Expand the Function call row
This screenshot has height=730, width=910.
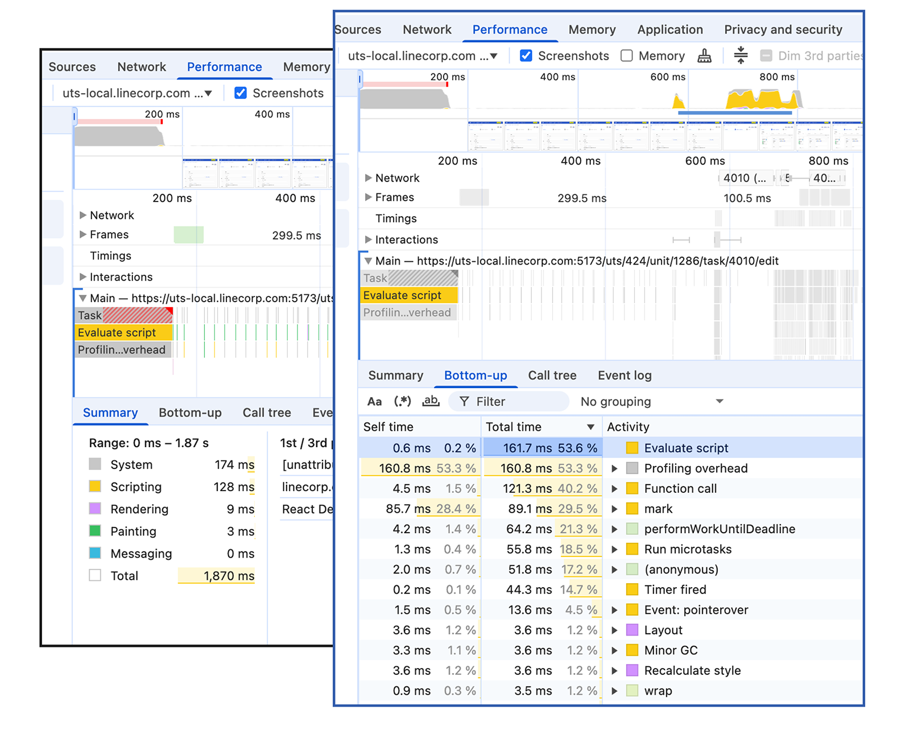click(614, 489)
